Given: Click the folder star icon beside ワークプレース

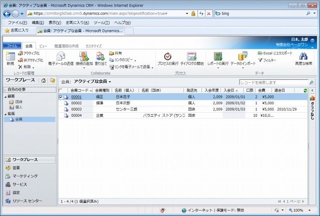Looking at the screenshot, I should click(52, 81).
